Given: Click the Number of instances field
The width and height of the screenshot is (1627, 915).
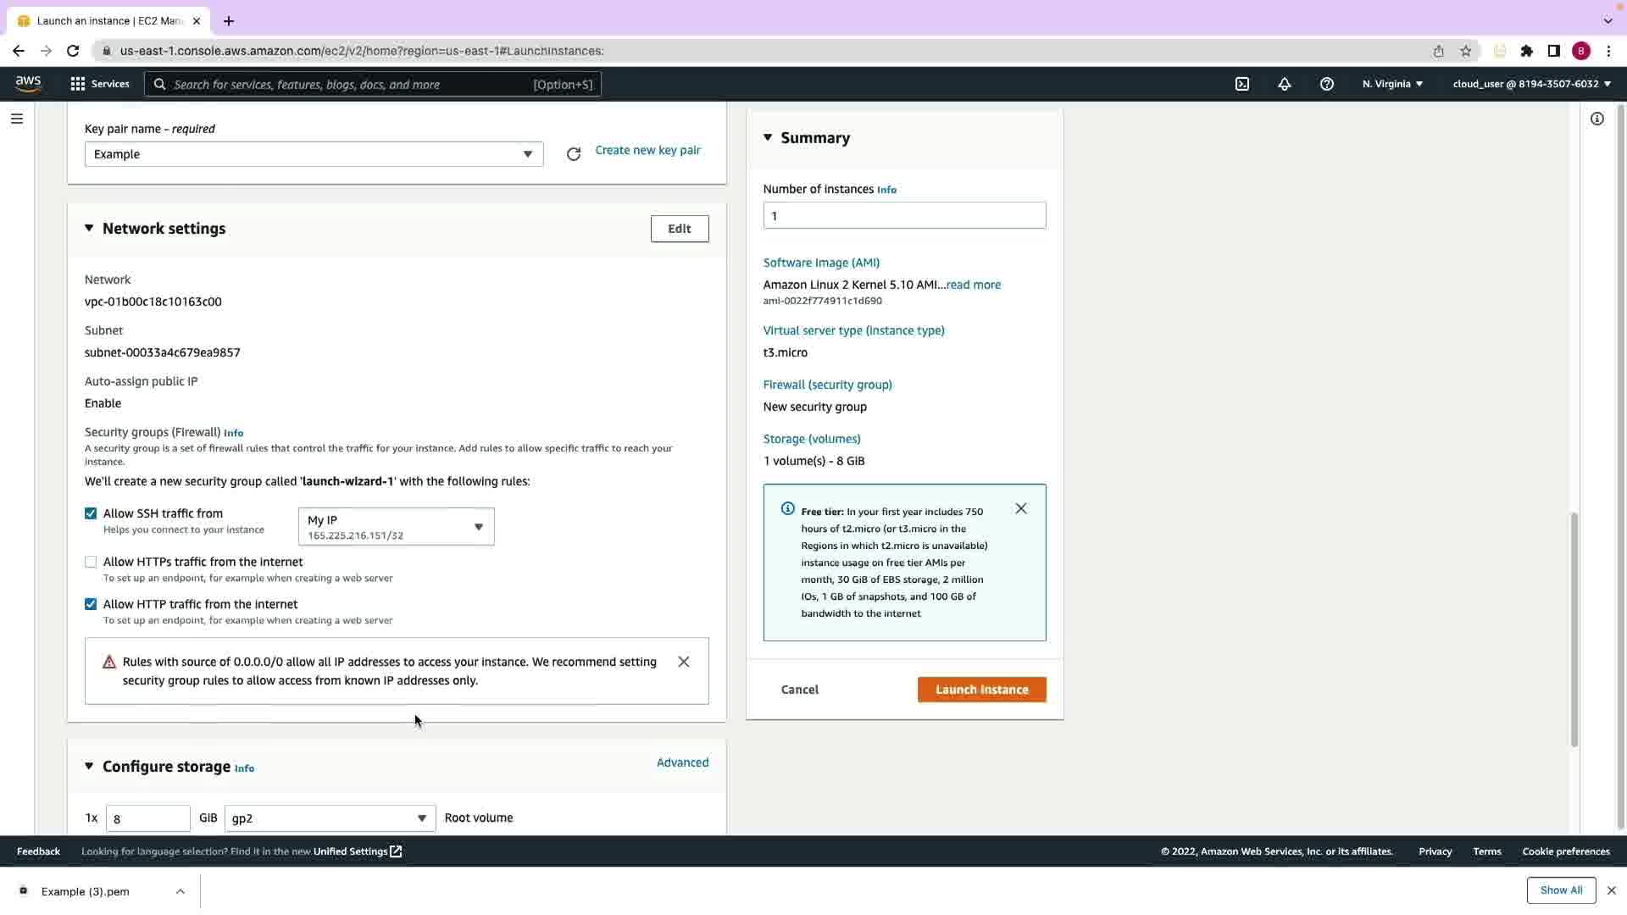Looking at the screenshot, I should [904, 215].
